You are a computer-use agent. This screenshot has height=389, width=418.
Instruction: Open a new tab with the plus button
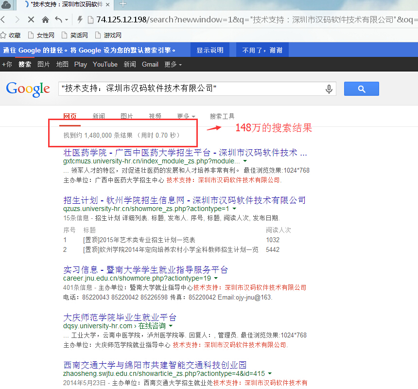[x=122, y=4]
